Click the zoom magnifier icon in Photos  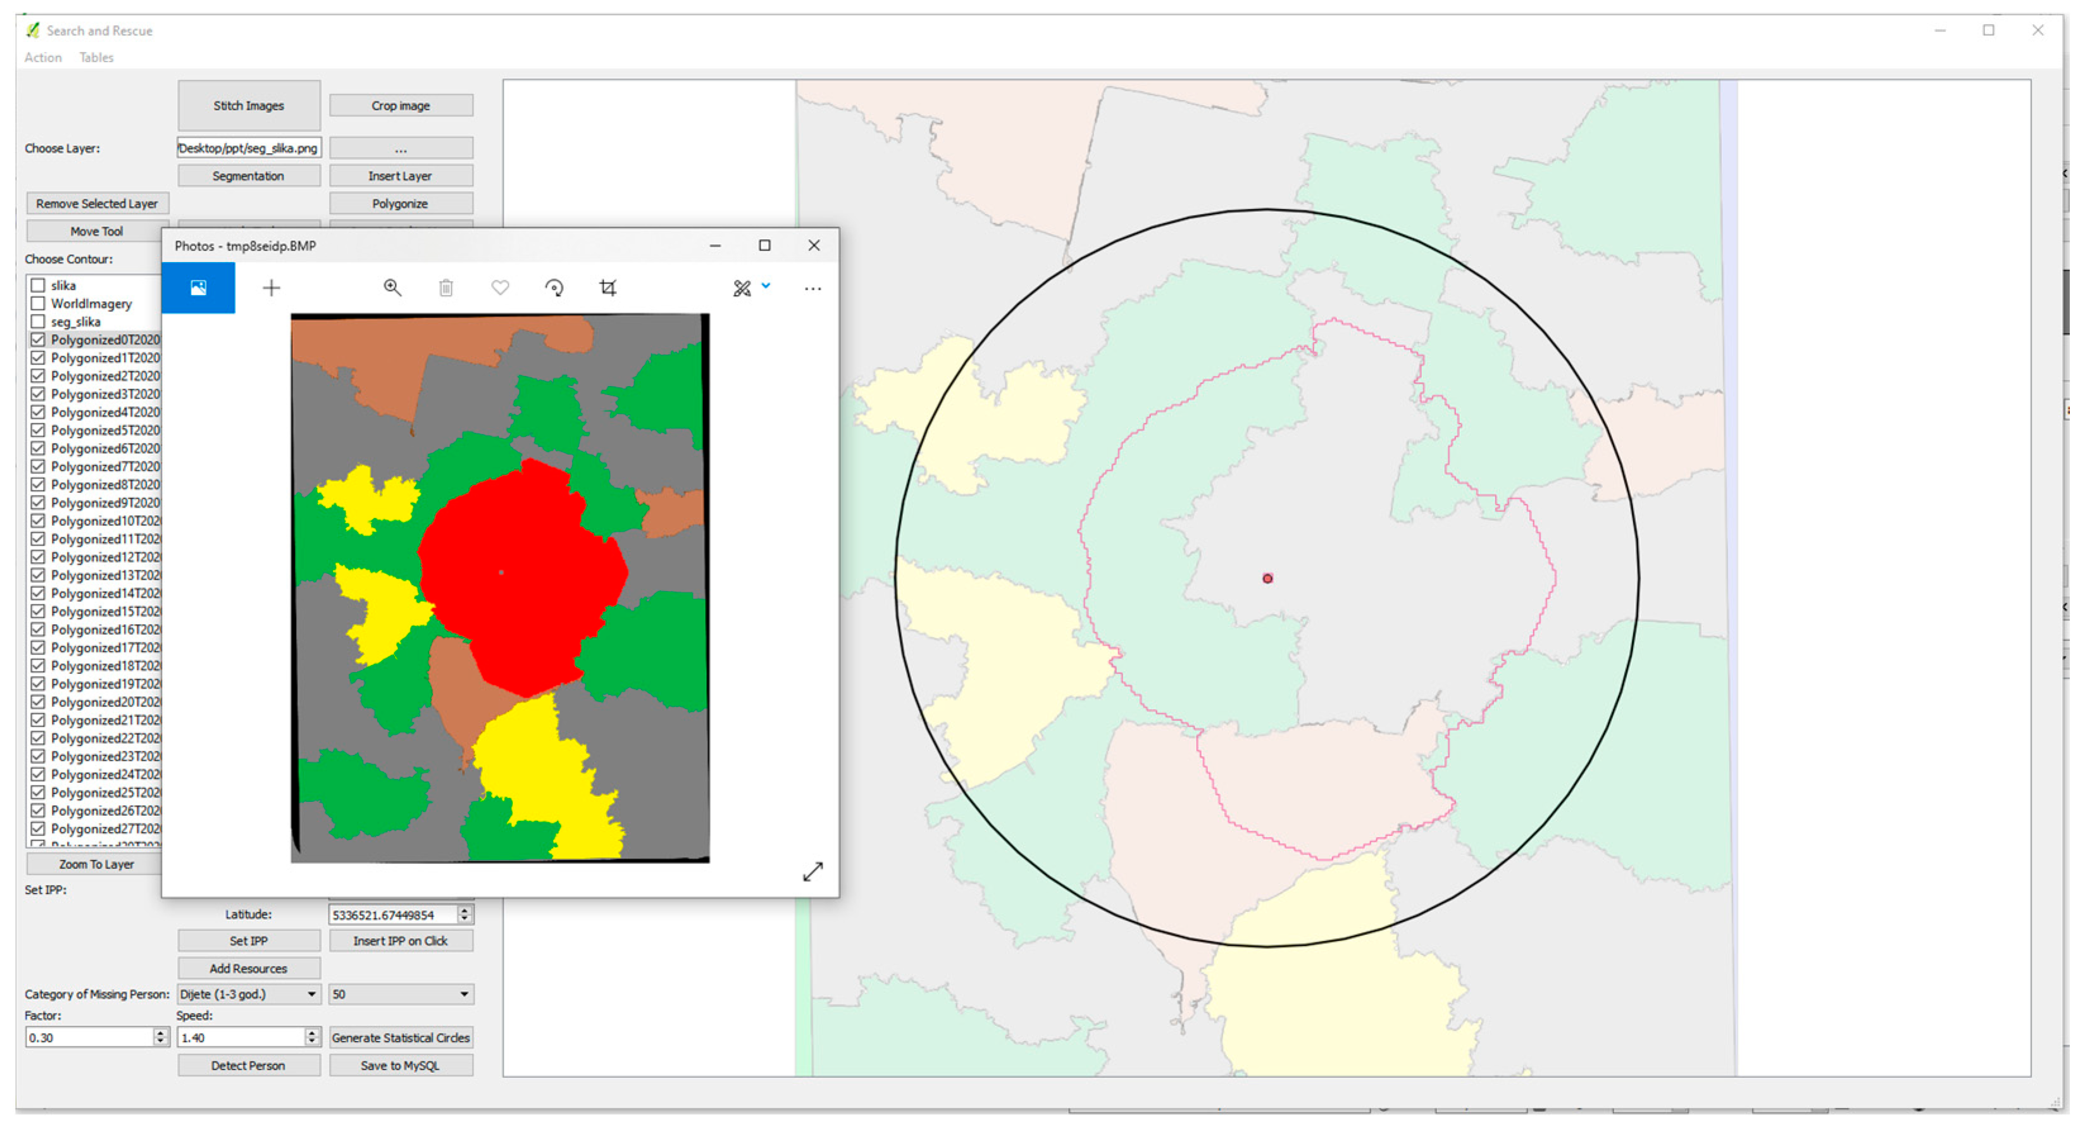(392, 288)
